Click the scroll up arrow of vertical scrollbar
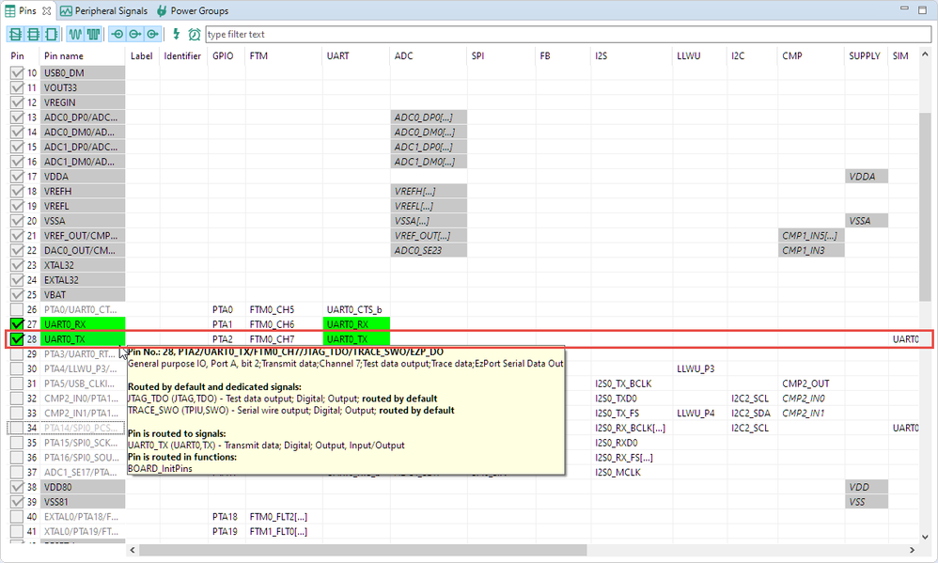Screen dimensions: 938x563 point(925,55)
